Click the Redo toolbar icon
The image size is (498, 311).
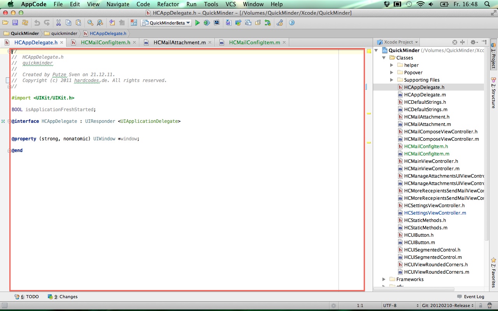coord(47,23)
